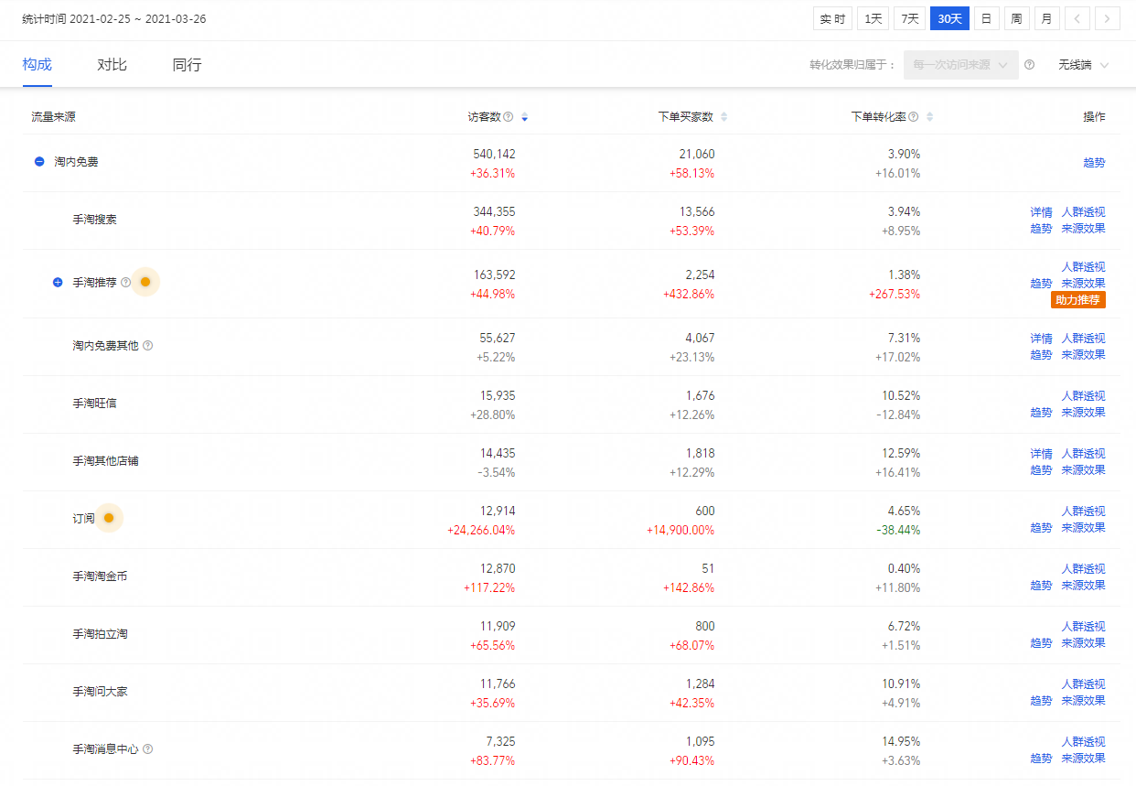Open 来源效果 for the 手淘其他店铺 row
This screenshot has width=1136, height=786.
(x=1084, y=470)
